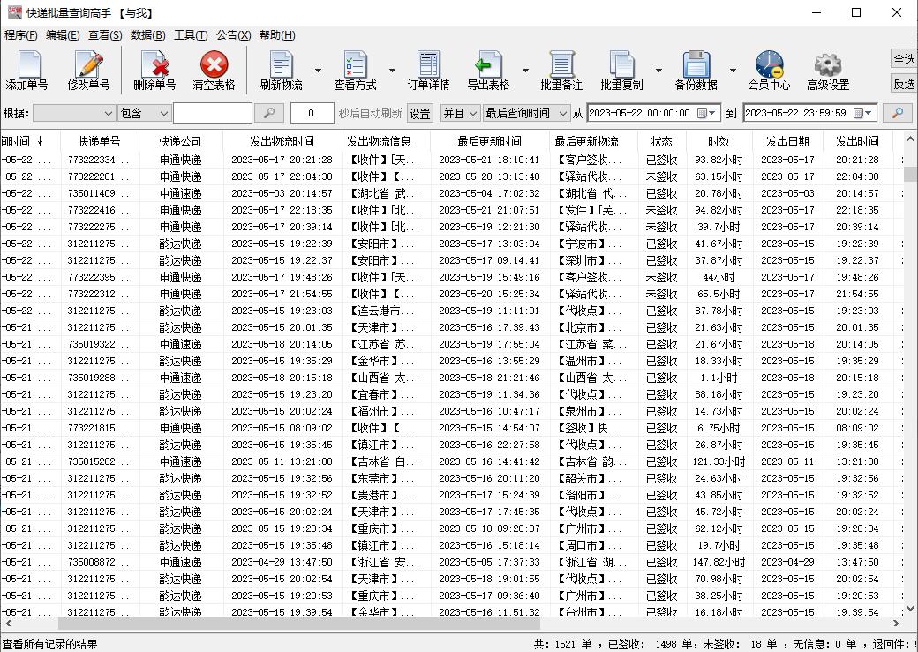Open the start date calendar picker
918x652 pixels.
[x=707, y=113]
